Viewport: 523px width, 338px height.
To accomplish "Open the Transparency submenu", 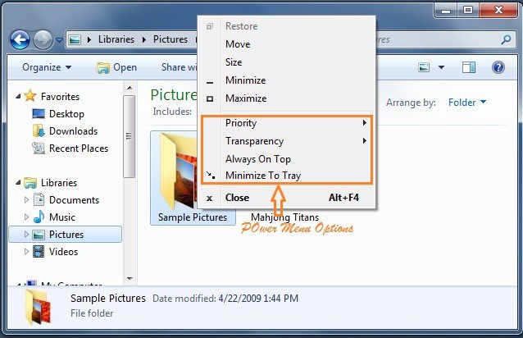I will (286, 141).
